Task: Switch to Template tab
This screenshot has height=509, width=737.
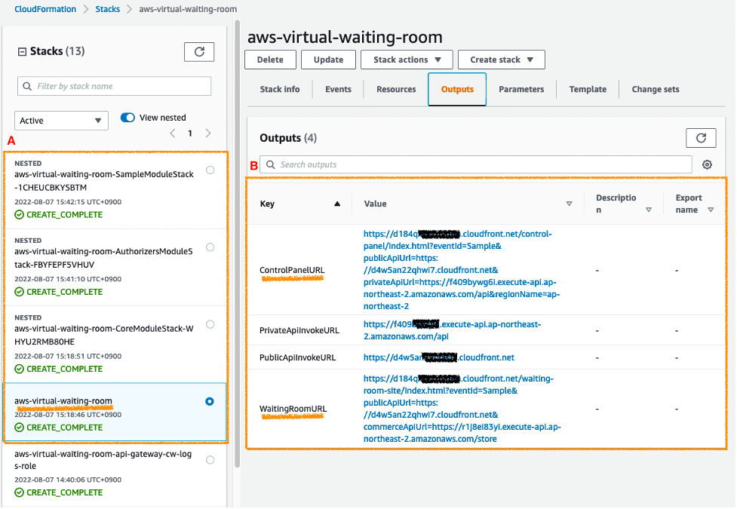Action: [x=588, y=89]
